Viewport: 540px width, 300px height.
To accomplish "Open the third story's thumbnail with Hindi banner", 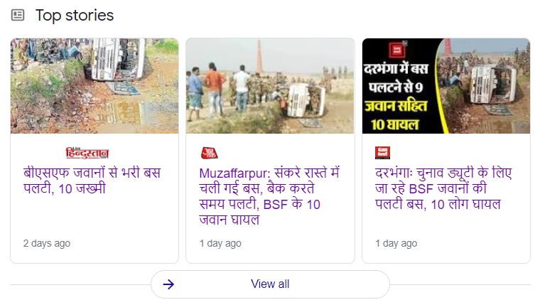I will click(446, 86).
